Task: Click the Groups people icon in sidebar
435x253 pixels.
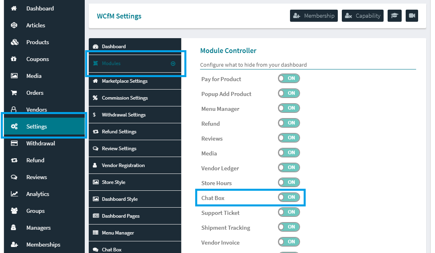Action: point(14,211)
